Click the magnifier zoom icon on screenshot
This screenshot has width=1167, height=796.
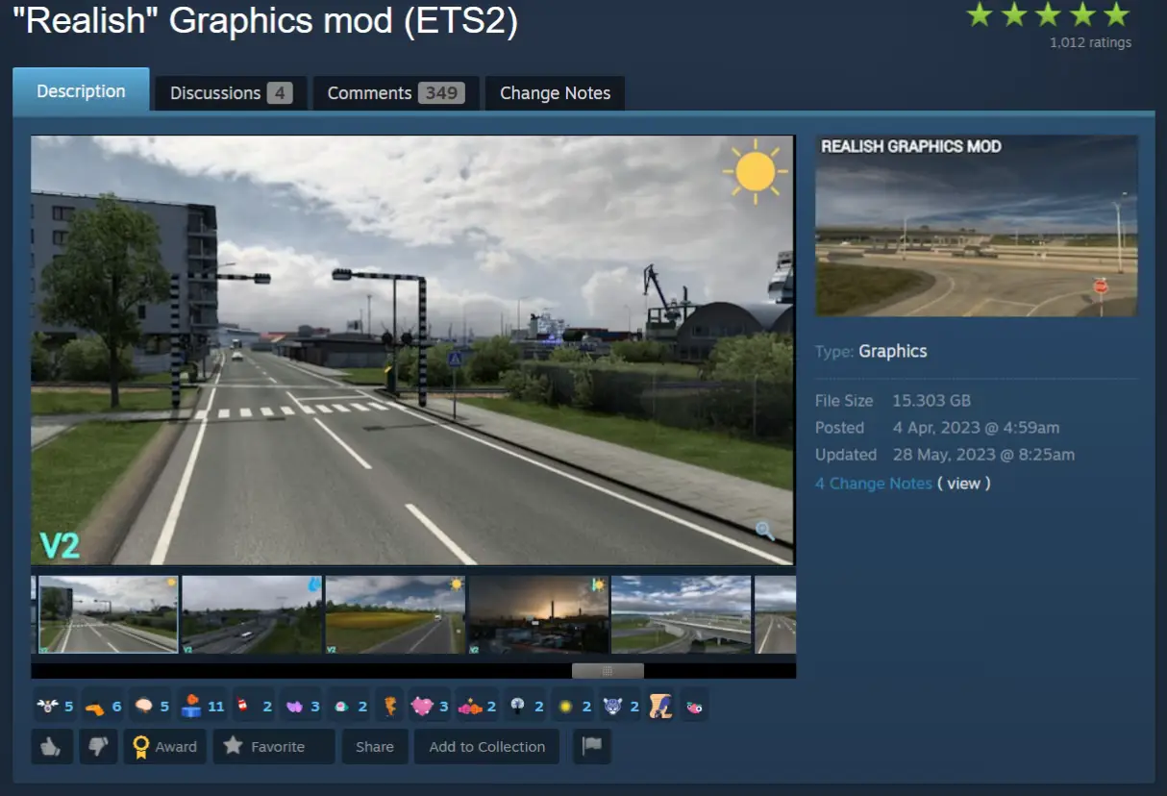(765, 531)
